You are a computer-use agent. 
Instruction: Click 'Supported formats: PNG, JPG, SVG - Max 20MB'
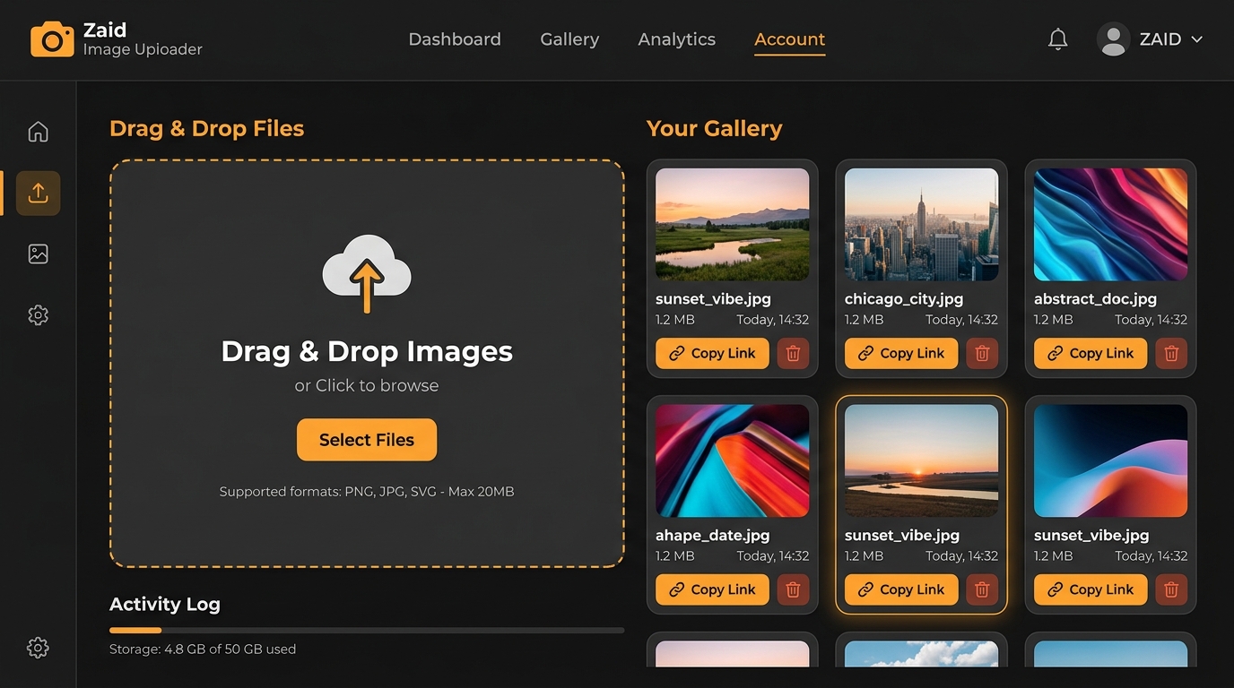367,492
